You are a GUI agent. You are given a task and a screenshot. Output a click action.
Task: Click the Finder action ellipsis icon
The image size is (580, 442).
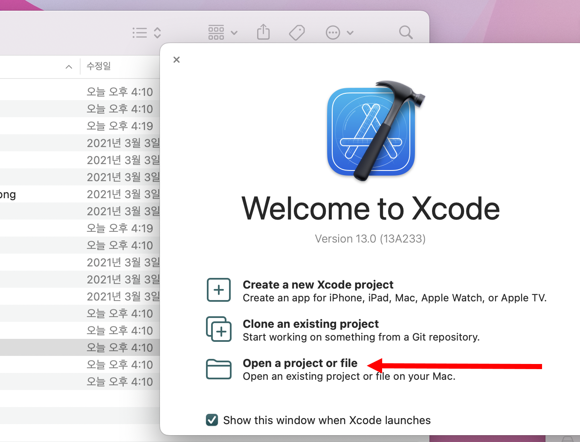pyautogui.click(x=333, y=33)
